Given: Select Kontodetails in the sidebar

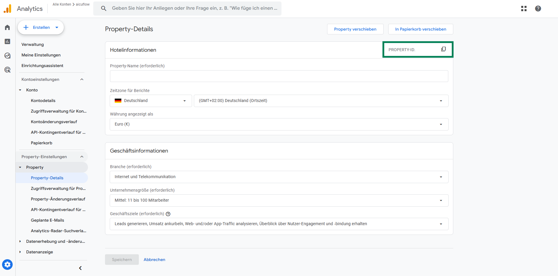Looking at the screenshot, I should [x=43, y=101].
